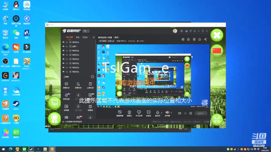This screenshot has height=152, width=271.
Task: Click the share icon above the preview
Action: click(205, 39)
